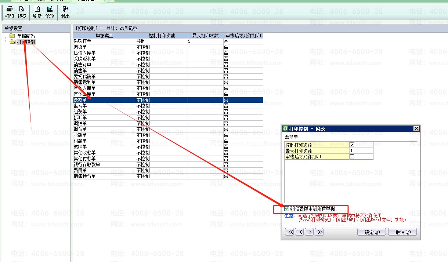Screen dimensions: 448x262
Task: Click the 最大打印次数 value field
Action: (x=361, y=151)
